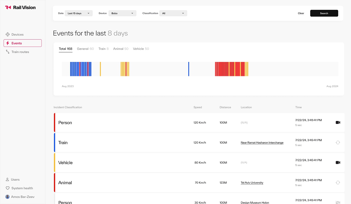Screen dimensions: 351x204
Task: Click the refresh icon on Animal row
Action: click(338, 183)
